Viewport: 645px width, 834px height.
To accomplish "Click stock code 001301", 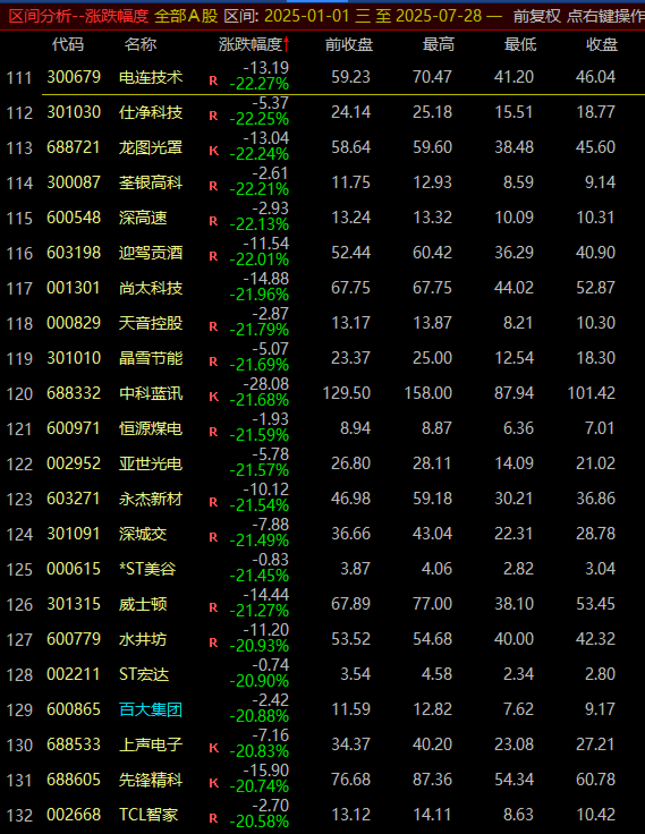I will coord(74,287).
